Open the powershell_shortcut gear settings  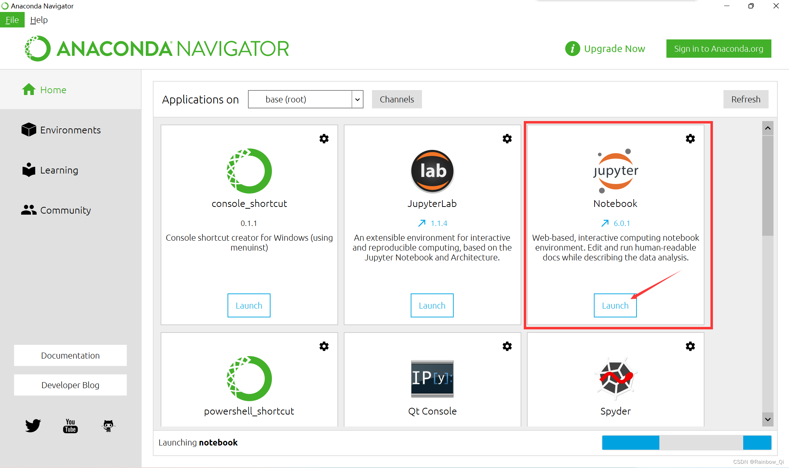[324, 346]
